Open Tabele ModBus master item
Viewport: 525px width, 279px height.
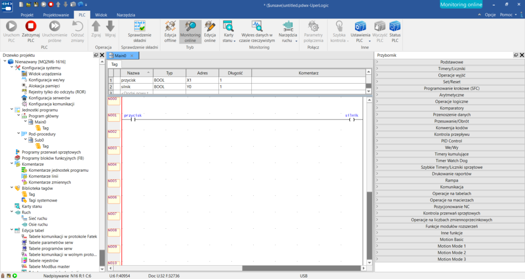[49, 267]
